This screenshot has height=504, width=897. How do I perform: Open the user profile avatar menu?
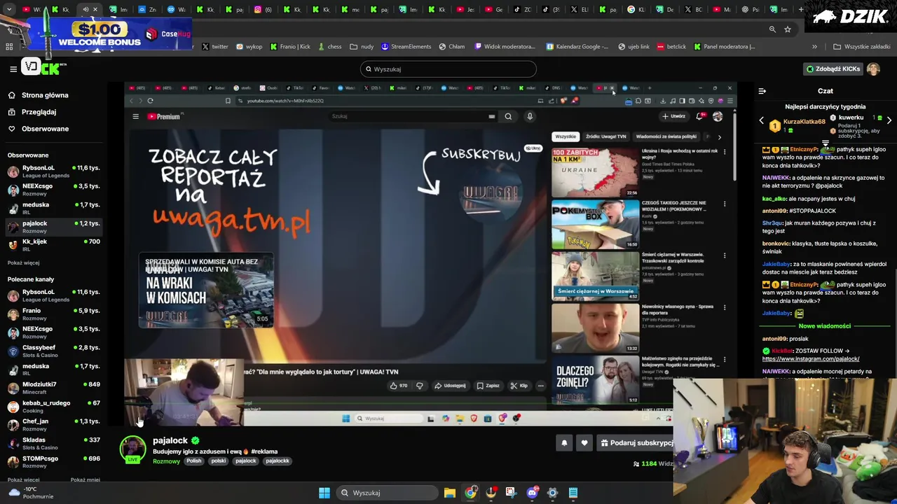pyautogui.click(x=873, y=69)
